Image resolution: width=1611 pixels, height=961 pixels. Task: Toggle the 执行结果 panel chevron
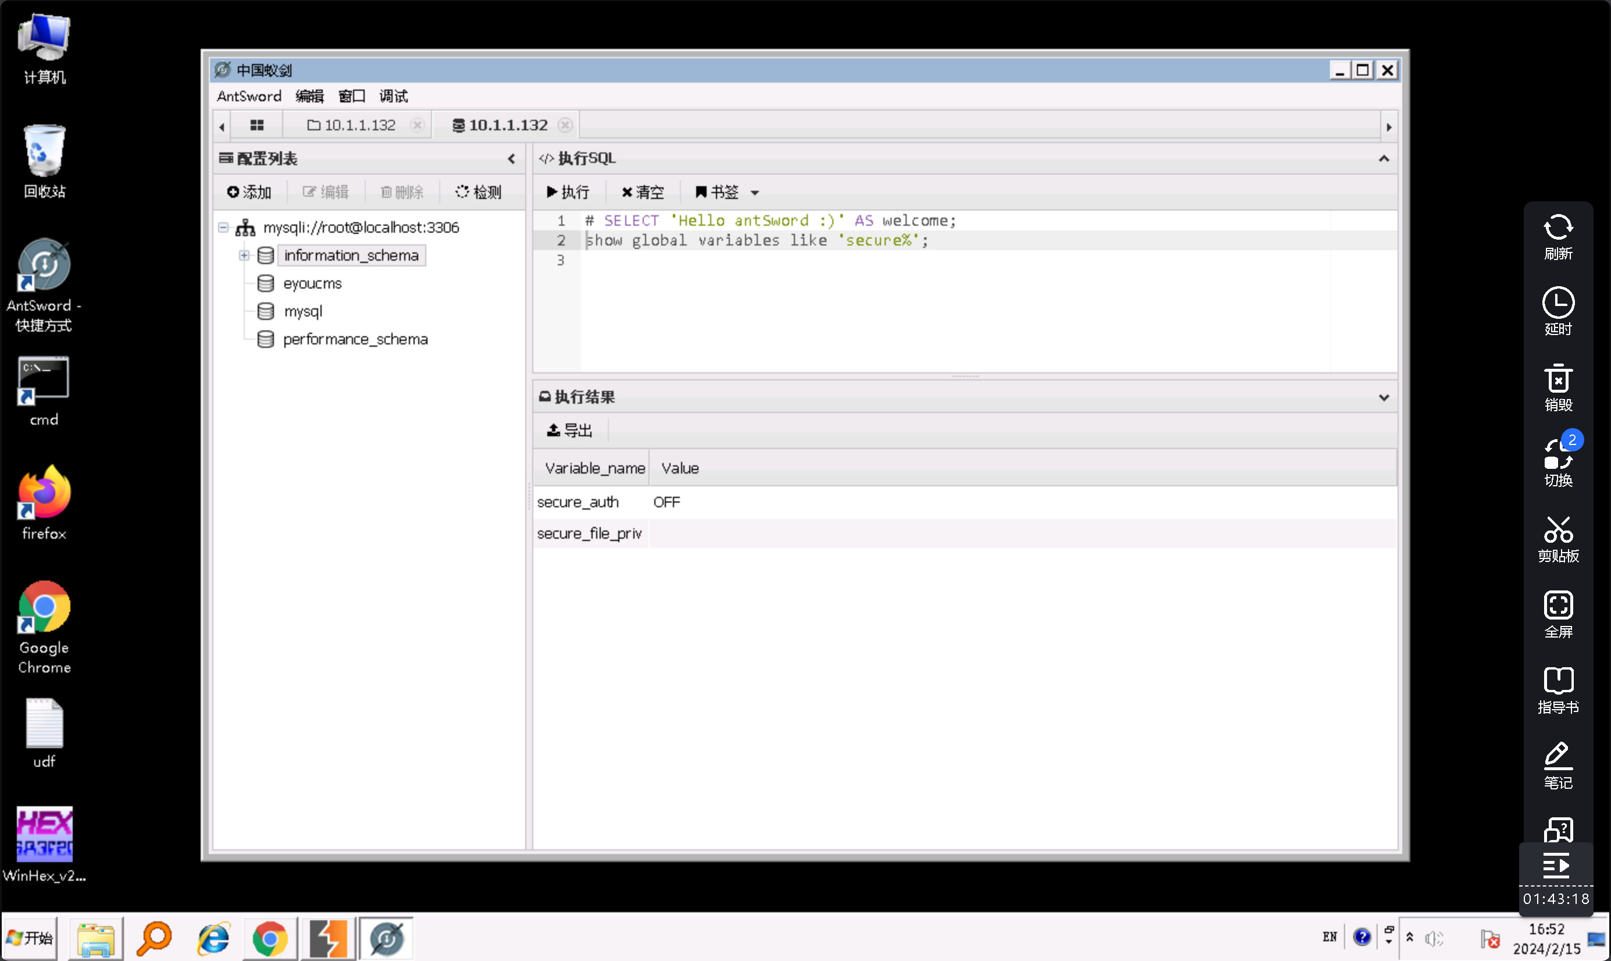(1384, 398)
